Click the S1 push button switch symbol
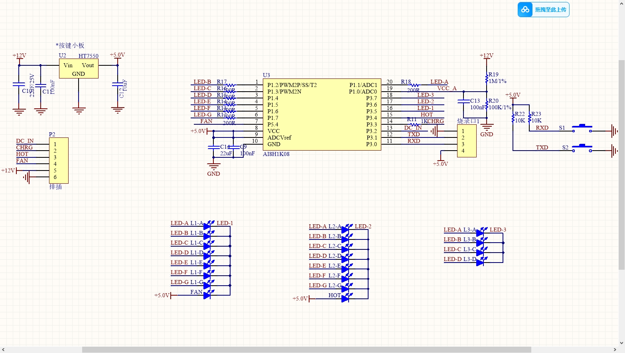 [x=582, y=128]
